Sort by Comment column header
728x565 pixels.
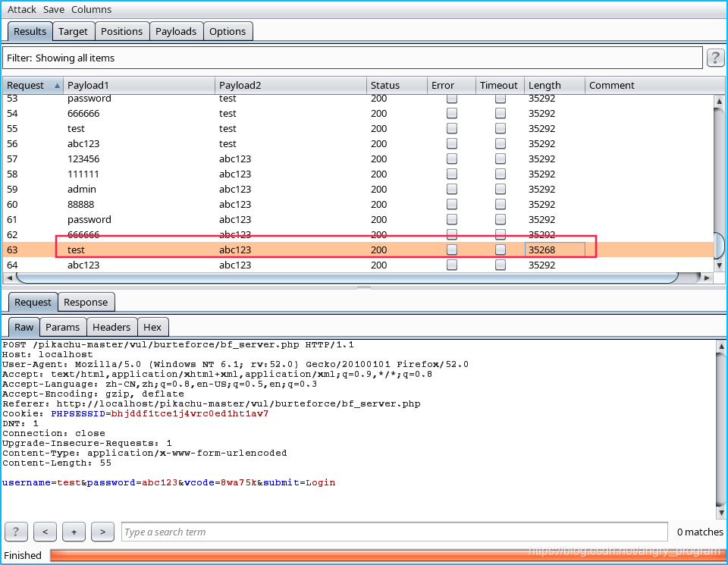coord(654,86)
